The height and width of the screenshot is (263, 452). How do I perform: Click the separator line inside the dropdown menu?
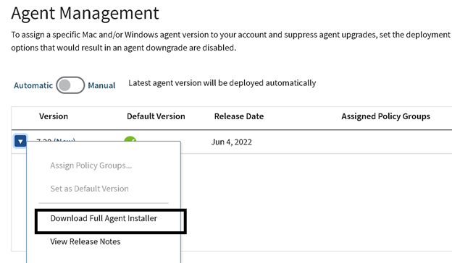104,203
